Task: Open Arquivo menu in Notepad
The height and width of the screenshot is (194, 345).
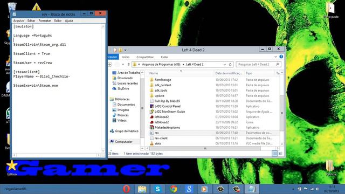Action: coord(19,20)
